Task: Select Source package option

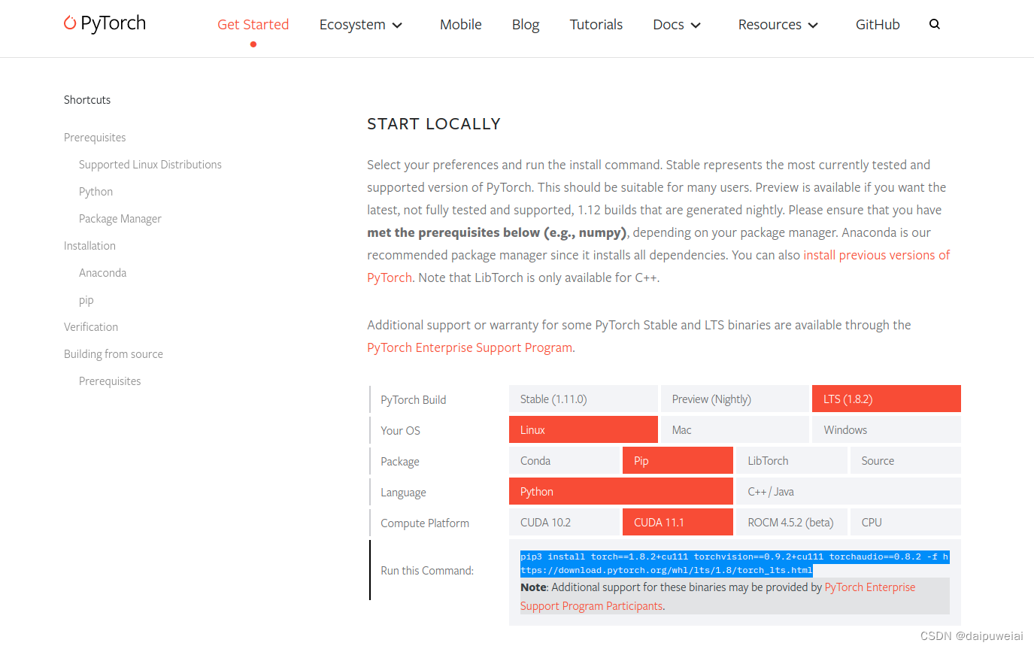Action: pos(905,460)
